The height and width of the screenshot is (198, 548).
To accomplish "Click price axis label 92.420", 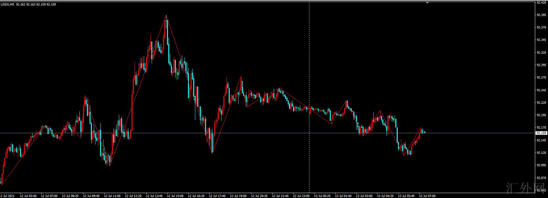I will tap(541, 2).
